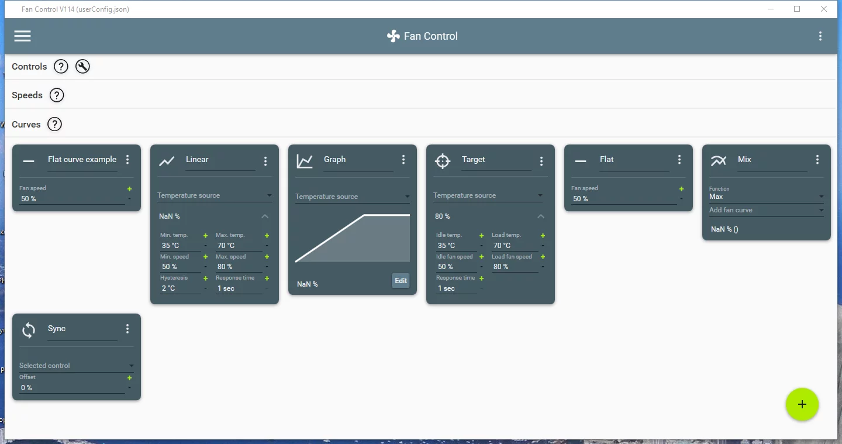Open the app's top-right three-dot menu
The height and width of the screenshot is (444, 842).
pyautogui.click(x=820, y=36)
